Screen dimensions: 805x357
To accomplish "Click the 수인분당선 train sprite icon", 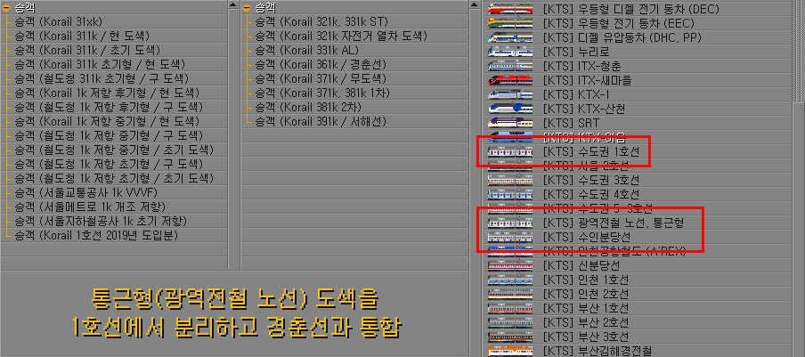I will click(510, 238).
